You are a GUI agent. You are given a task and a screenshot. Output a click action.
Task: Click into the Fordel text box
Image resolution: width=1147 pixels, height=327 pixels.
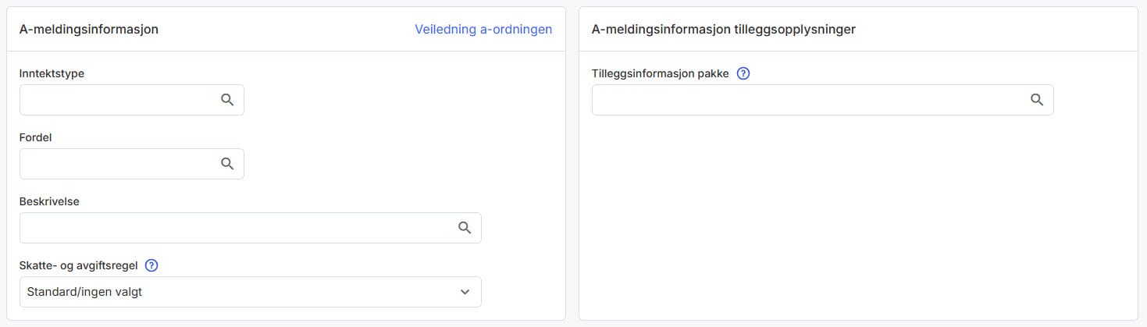(117, 164)
